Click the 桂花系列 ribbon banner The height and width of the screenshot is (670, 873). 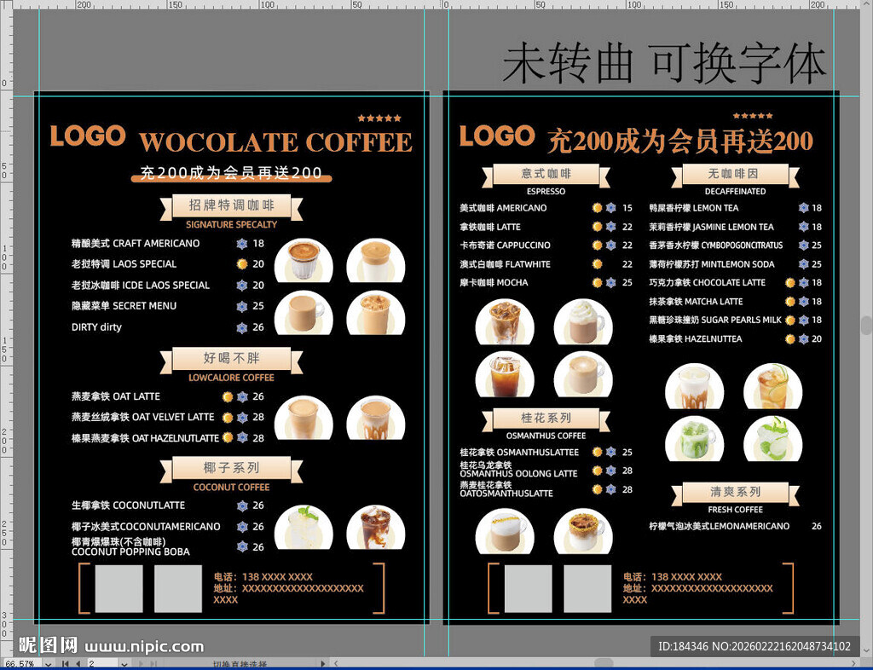pyautogui.click(x=546, y=419)
